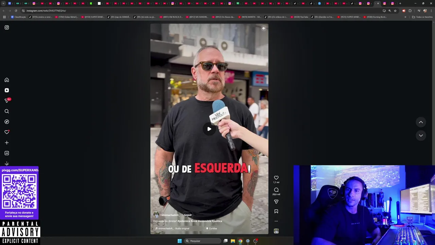Image resolution: width=435 pixels, height=245 pixels.
Task: Open the Classificação bookmark
Action: click(18, 17)
